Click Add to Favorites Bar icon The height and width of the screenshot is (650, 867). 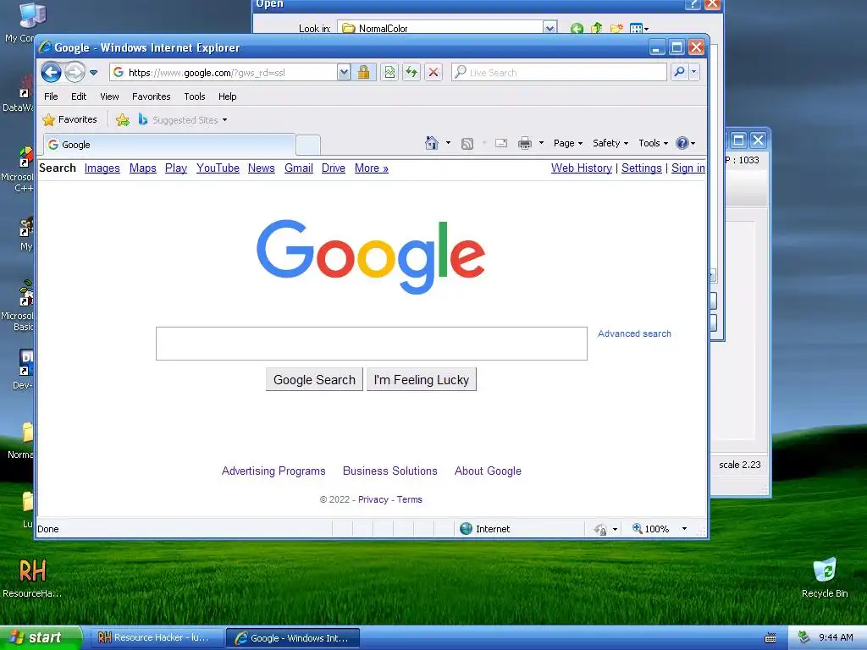[123, 120]
